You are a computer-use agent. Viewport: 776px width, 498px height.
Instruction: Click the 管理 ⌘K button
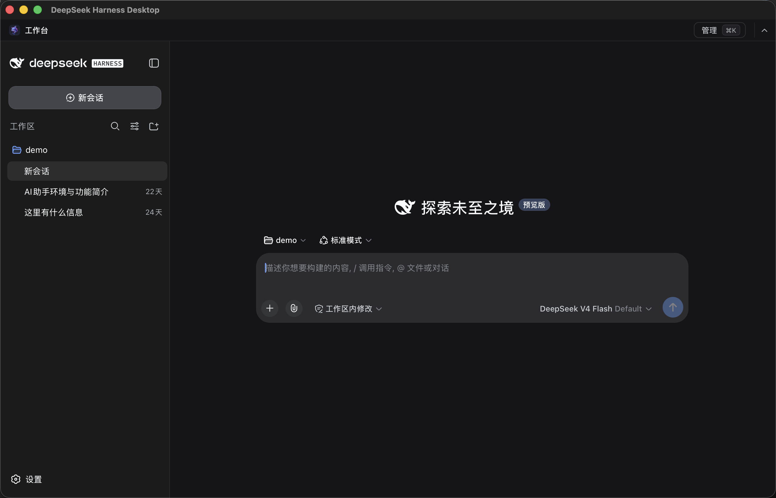[719, 30]
